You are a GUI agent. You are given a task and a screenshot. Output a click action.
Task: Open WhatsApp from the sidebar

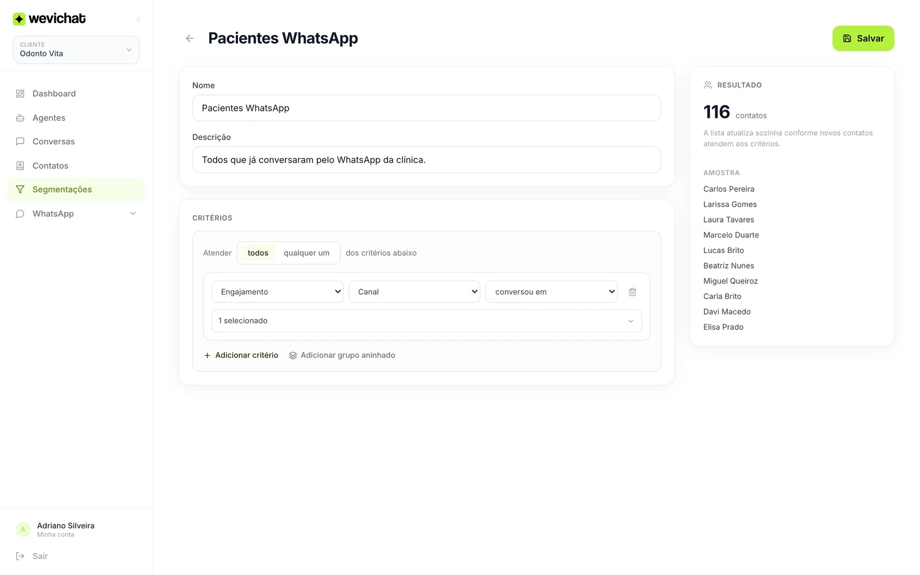point(76,214)
